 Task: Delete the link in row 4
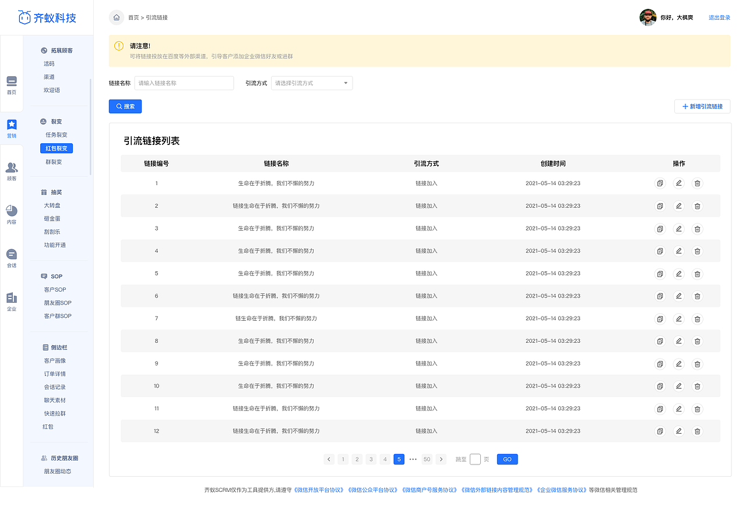[x=697, y=251]
